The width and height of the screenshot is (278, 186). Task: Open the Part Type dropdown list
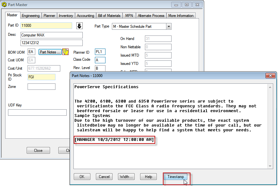169,27
